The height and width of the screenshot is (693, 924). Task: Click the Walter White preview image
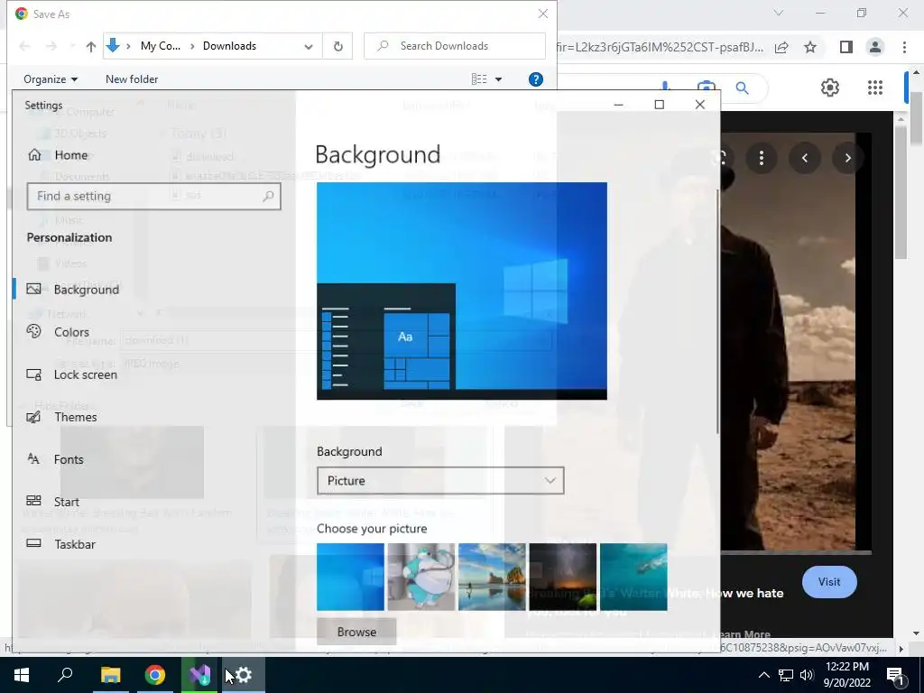788,342
